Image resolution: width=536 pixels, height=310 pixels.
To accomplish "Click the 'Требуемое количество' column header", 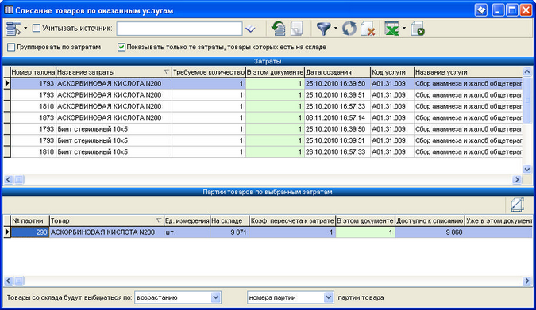I will (x=209, y=72).
